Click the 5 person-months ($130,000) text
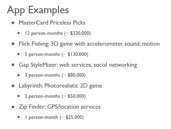The height and width of the screenshot is (129, 171). [57, 54]
